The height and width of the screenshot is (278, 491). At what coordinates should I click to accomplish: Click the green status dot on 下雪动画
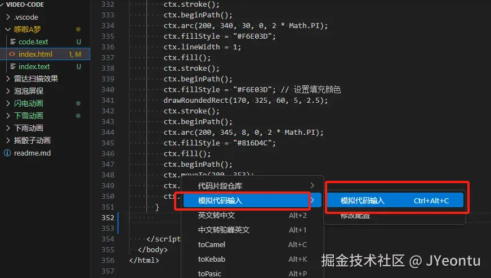point(78,116)
